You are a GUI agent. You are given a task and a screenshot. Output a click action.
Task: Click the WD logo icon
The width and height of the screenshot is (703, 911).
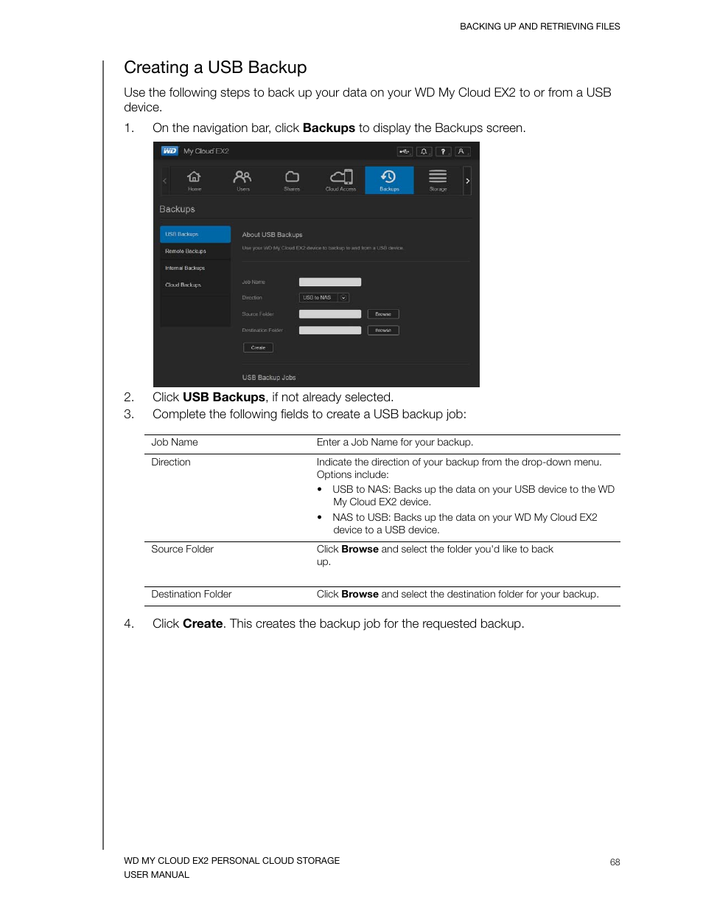[169, 150]
